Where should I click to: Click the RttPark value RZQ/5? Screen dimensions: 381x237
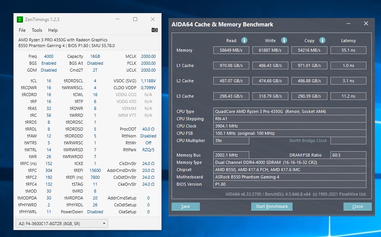pyautogui.click(x=148, y=150)
